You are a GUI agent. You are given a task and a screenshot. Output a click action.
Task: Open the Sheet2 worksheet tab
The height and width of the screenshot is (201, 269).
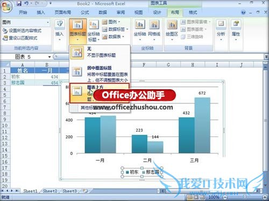tap(50, 191)
